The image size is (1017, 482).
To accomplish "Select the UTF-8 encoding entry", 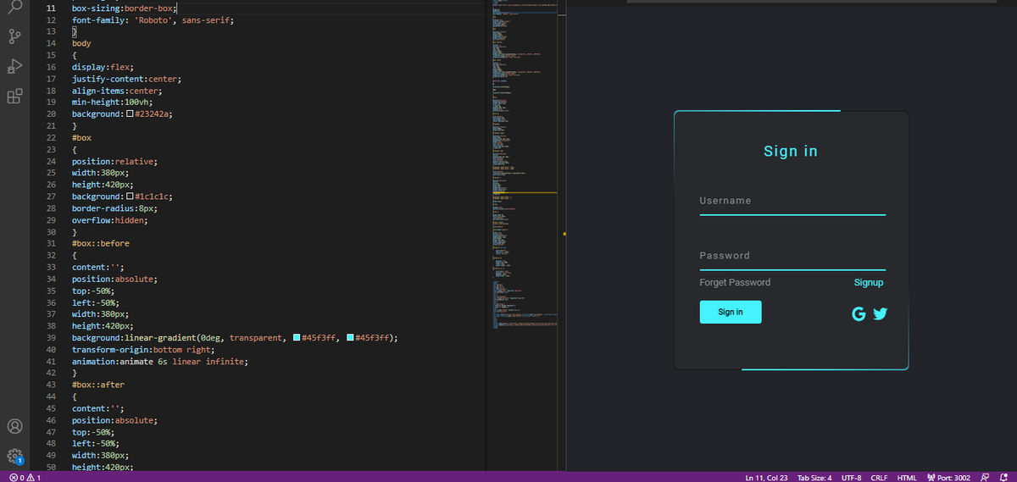I will click(x=852, y=477).
